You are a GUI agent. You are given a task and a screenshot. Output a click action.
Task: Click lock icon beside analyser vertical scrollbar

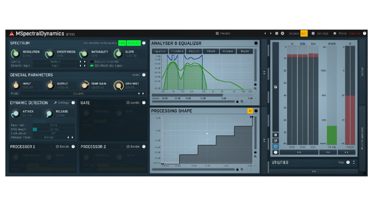pyautogui.click(x=255, y=84)
